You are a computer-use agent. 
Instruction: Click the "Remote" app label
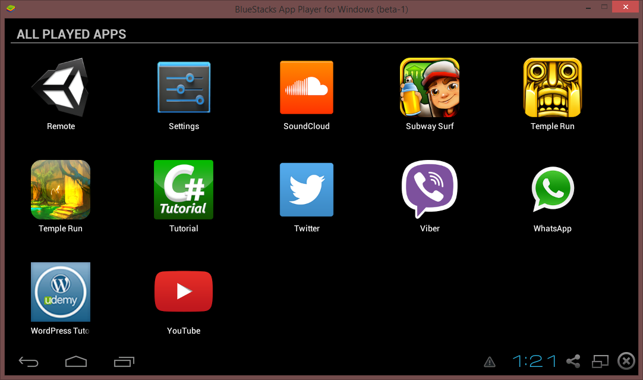point(61,126)
